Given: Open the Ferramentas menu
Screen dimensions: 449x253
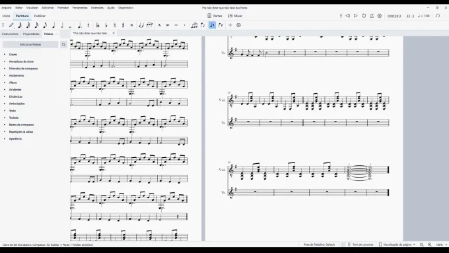Looking at the screenshot, I should (x=80, y=8).
